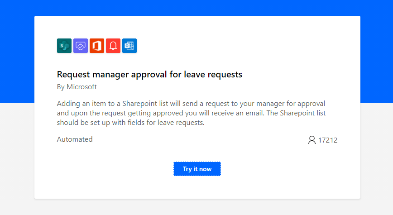Click the person icon beside 17212
This screenshot has height=215, width=393.
(x=312, y=140)
